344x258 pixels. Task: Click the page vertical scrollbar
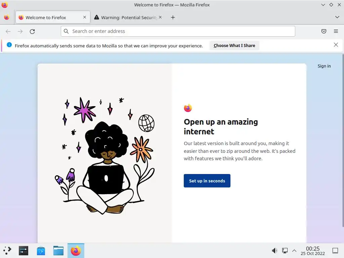click(343, 140)
